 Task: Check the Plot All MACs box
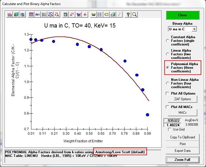click(168, 107)
